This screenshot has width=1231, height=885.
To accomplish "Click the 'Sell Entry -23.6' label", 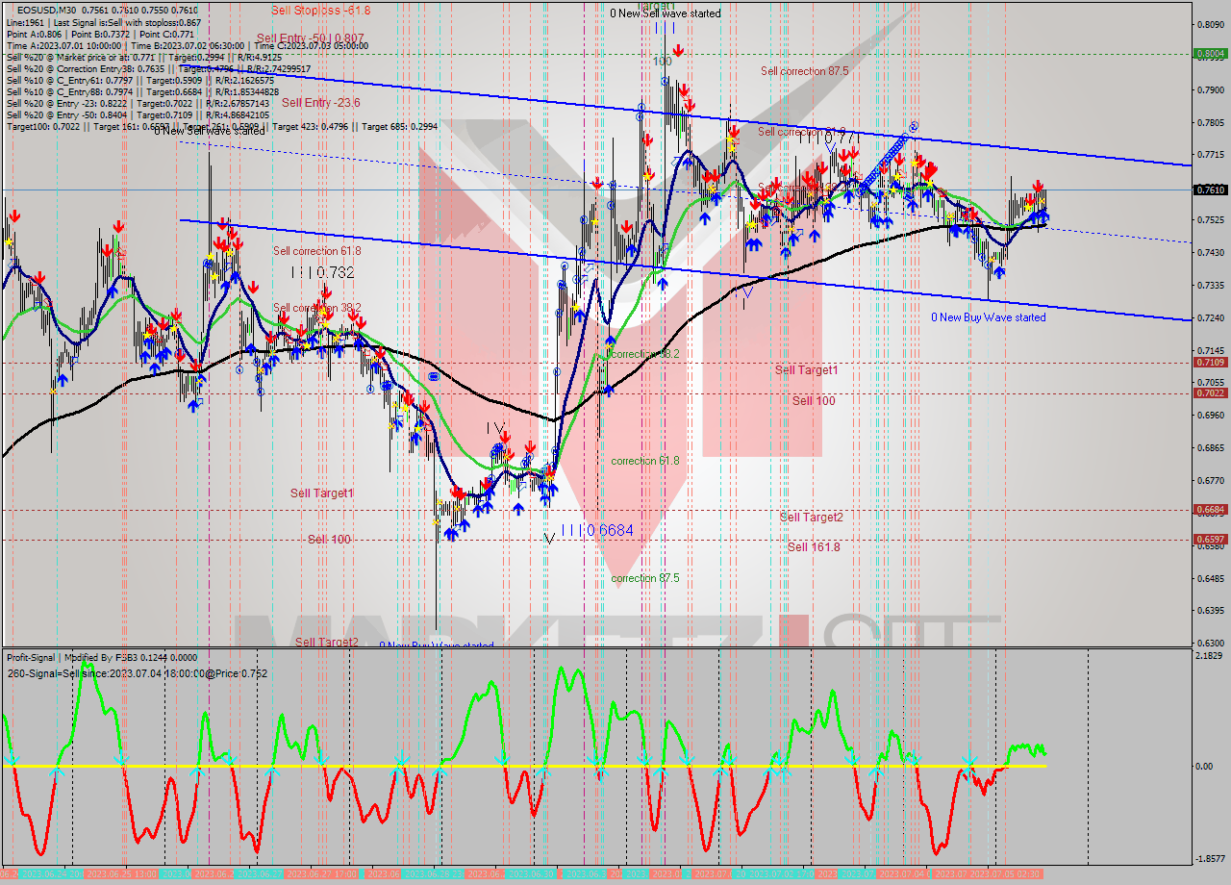I will pos(320,102).
